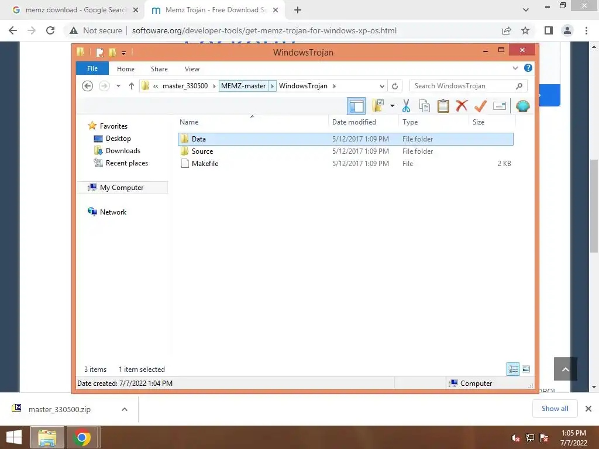This screenshot has width=599, height=449.
Task: Open Explorer help question mark
Action: click(528, 68)
